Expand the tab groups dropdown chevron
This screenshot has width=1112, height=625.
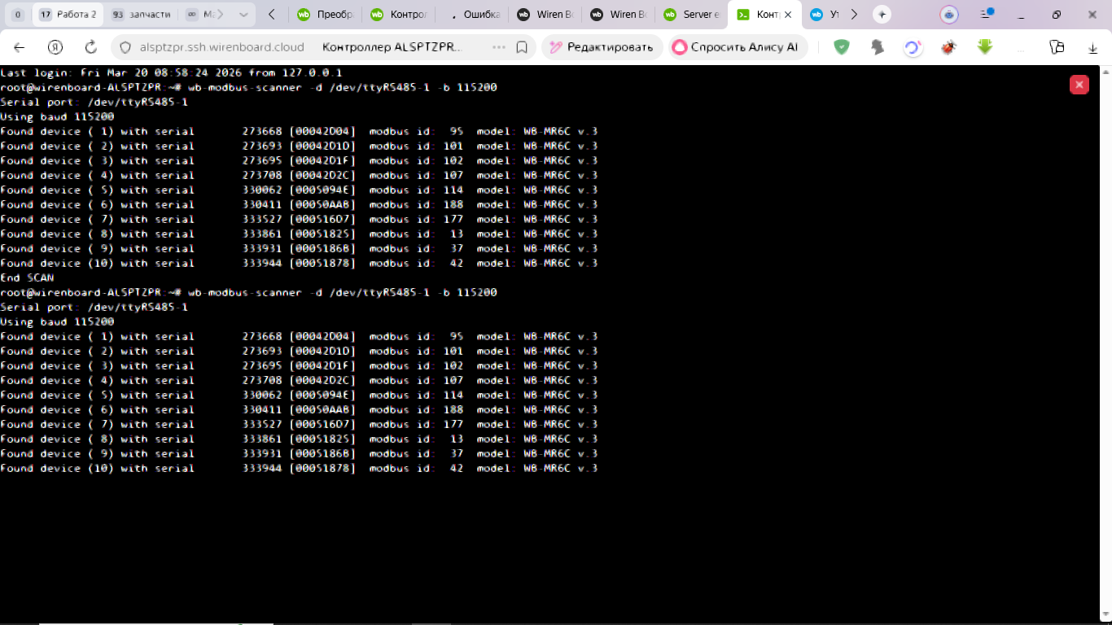pyautogui.click(x=243, y=15)
